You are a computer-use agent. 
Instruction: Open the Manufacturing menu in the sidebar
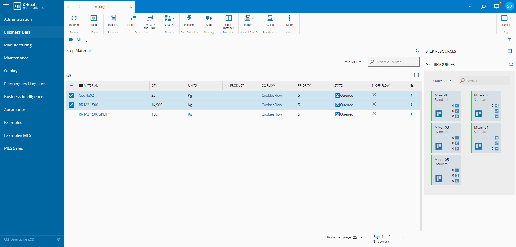click(x=18, y=45)
